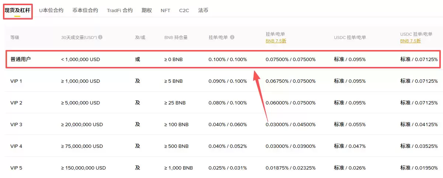Click BNB 7.5折 link under USDC 挂单/吃单
The height and width of the screenshot is (178, 443).
tap(410, 41)
